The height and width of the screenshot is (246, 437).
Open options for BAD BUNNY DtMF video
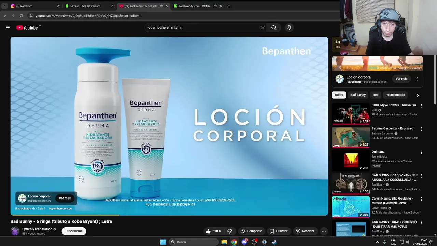coord(421,222)
